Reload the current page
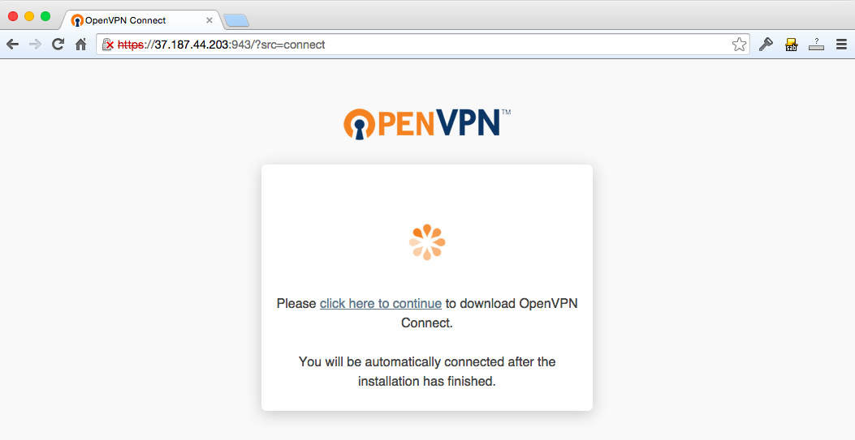The width and height of the screenshot is (855, 440). click(x=58, y=44)
